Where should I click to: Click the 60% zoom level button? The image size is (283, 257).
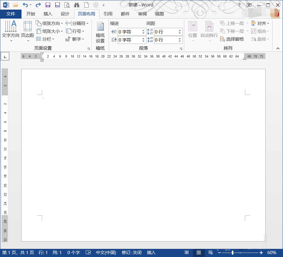pyautogui.click(x=272, y=253)
